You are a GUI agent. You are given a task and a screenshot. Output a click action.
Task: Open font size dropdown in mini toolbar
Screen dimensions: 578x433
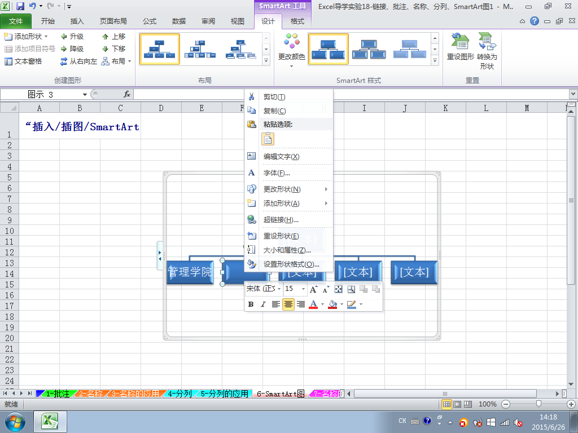(303, 289)
